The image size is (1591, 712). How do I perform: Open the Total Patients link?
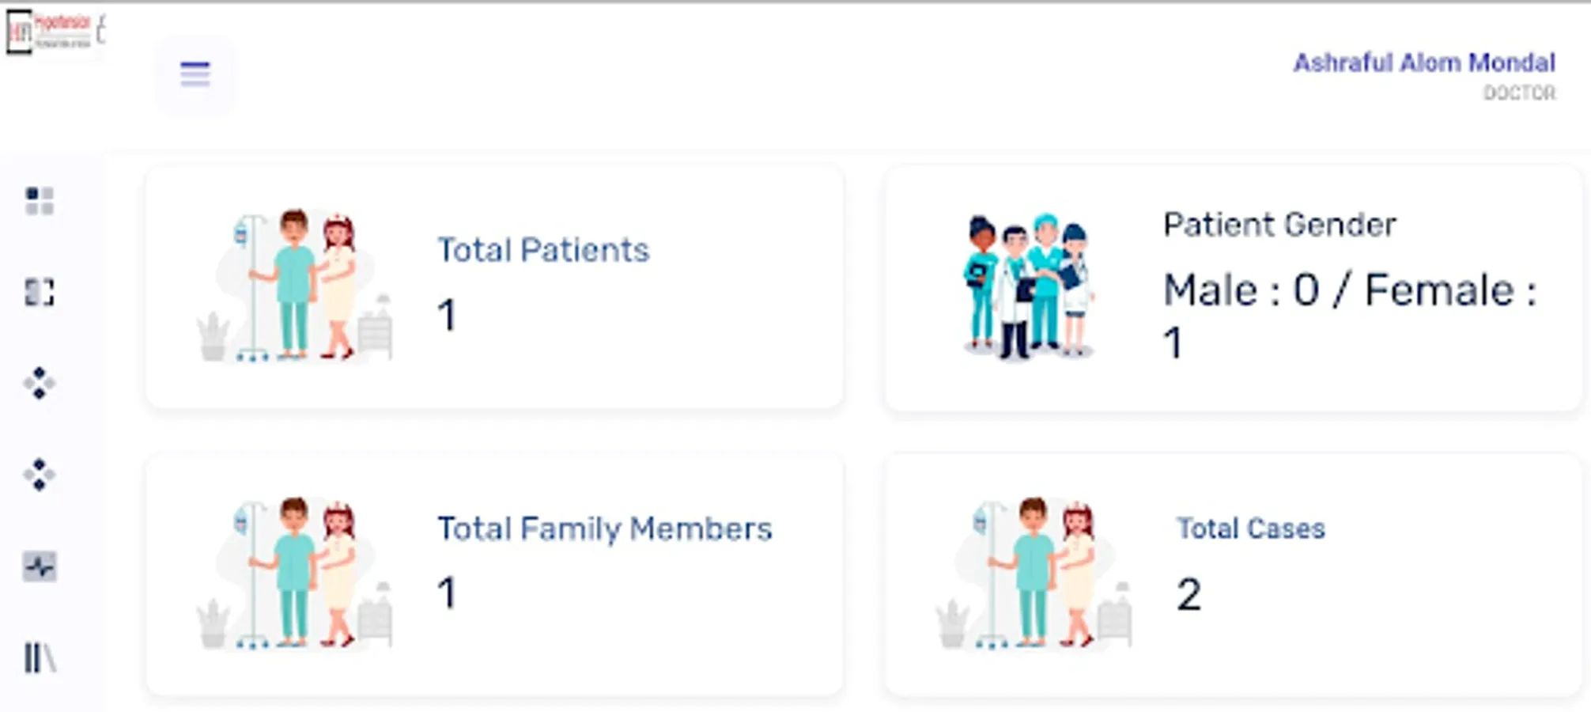click(x=543, y=250)
